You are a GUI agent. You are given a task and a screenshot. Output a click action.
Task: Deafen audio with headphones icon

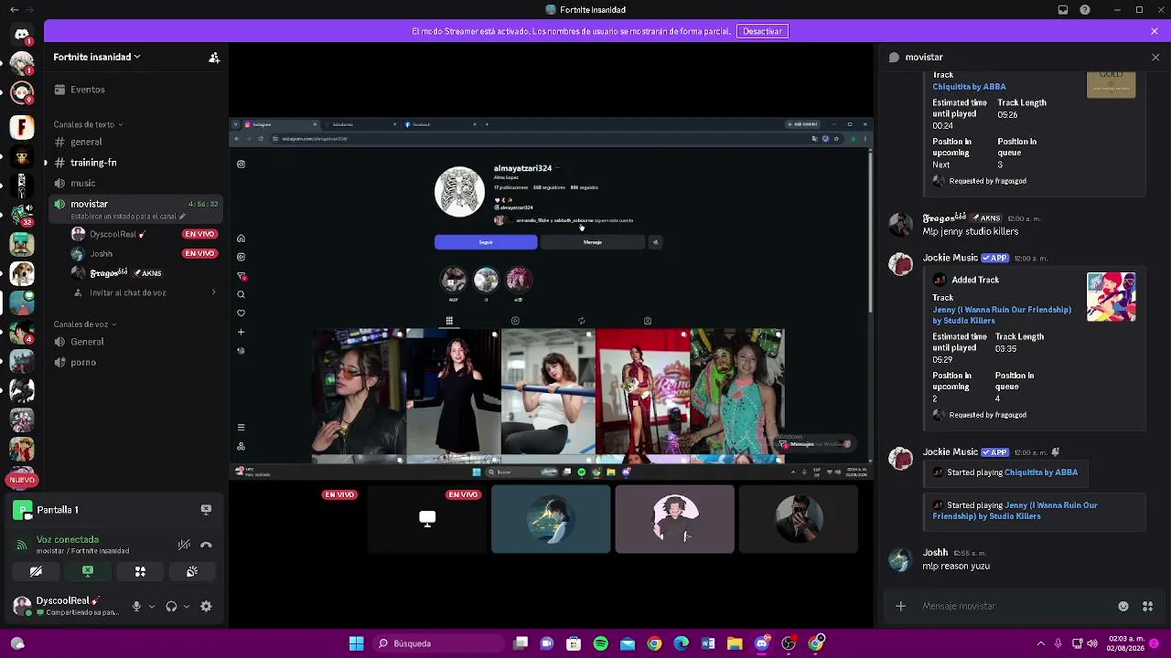coord(171,606)
